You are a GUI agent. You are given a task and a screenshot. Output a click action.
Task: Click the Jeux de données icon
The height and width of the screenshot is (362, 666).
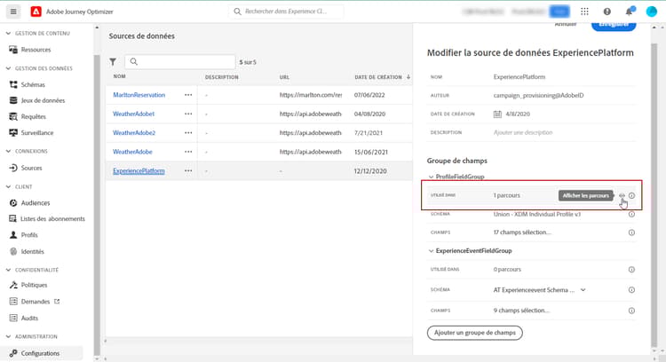tap(13, 100)
